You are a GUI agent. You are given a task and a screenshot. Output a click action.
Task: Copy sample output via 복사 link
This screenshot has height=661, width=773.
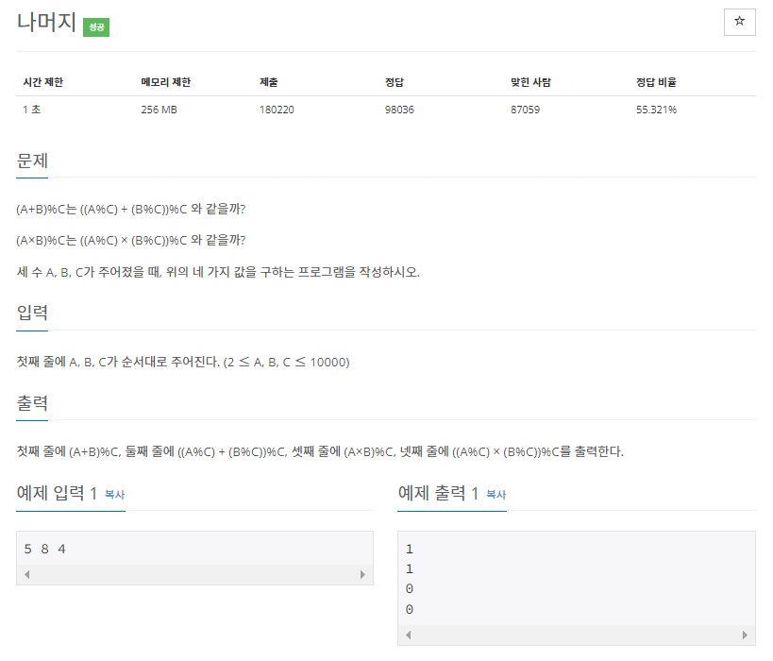click(496, 494)
